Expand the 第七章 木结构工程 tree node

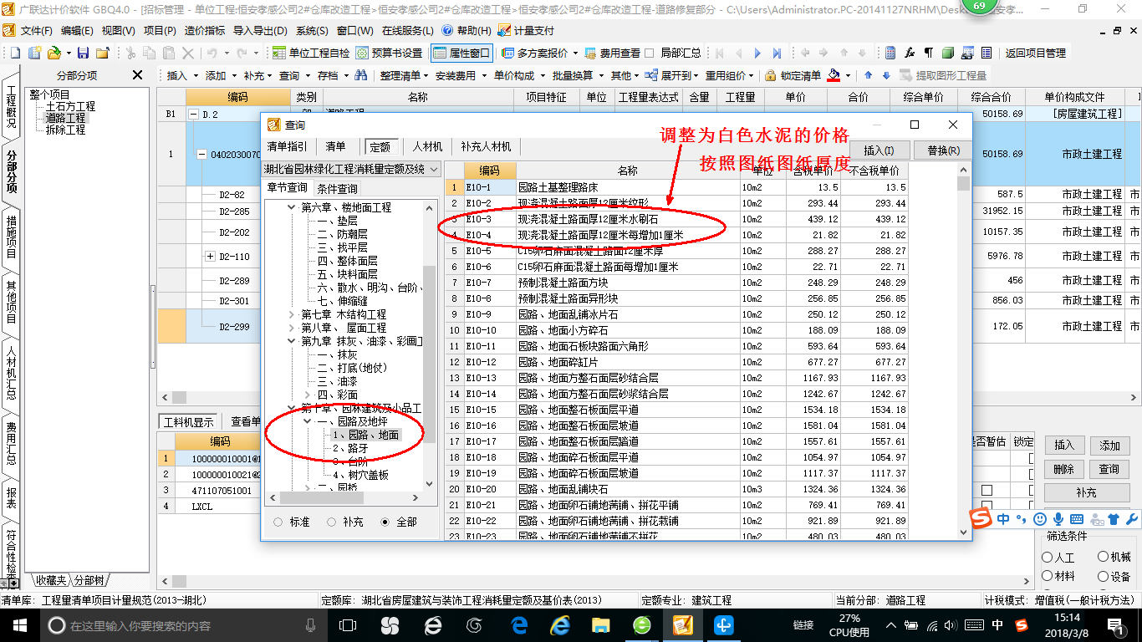point(292,314)
